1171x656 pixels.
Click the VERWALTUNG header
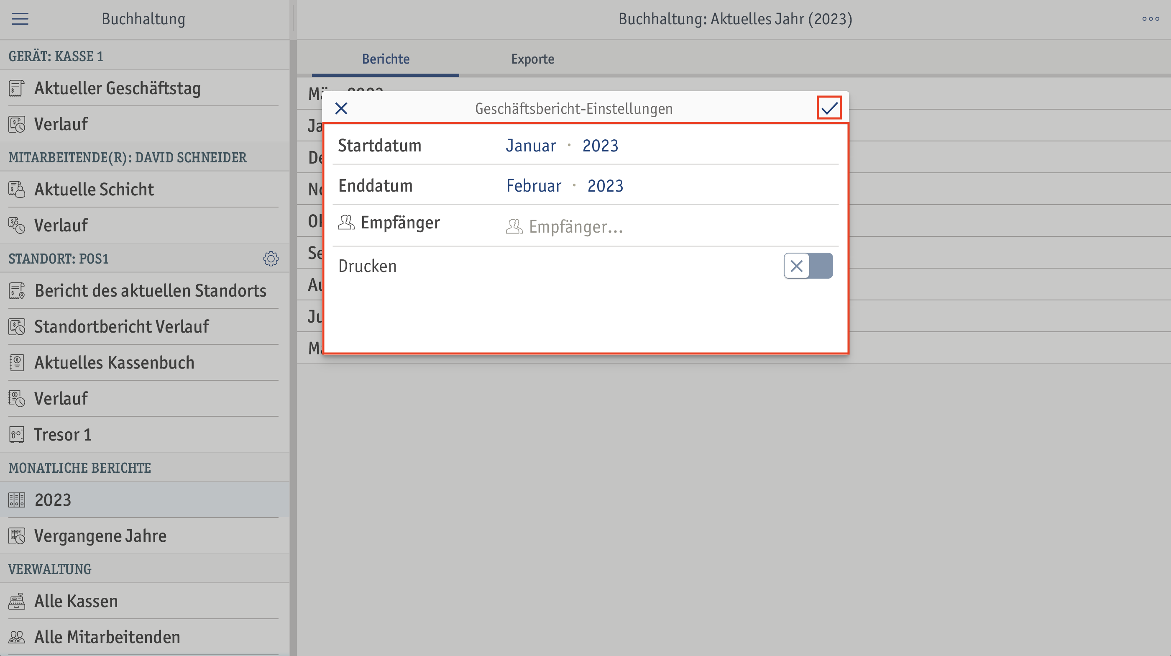50,569
